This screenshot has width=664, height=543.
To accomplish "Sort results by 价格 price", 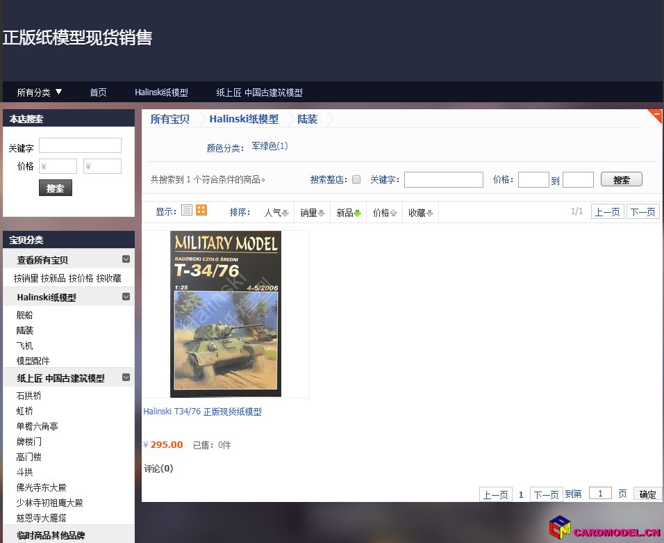I will pyautogui.click(x=385, y=213).
